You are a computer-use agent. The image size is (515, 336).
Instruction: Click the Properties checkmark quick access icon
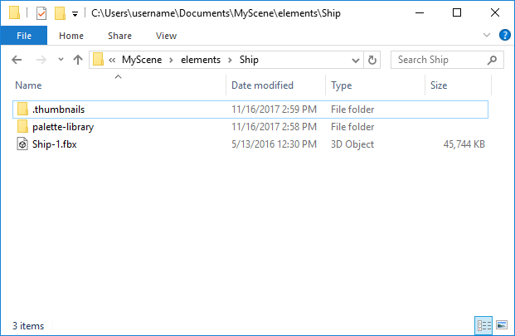(41, 13)
